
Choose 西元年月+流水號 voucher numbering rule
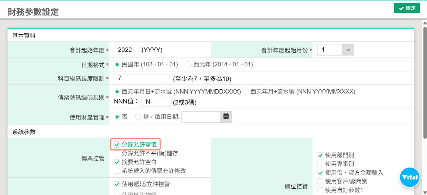coord(245,92)
